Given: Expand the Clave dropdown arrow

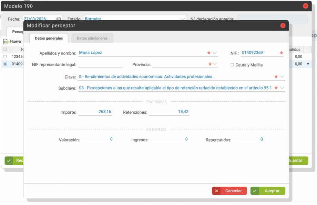Looking at the screenshot, I should tap(282, 76).
